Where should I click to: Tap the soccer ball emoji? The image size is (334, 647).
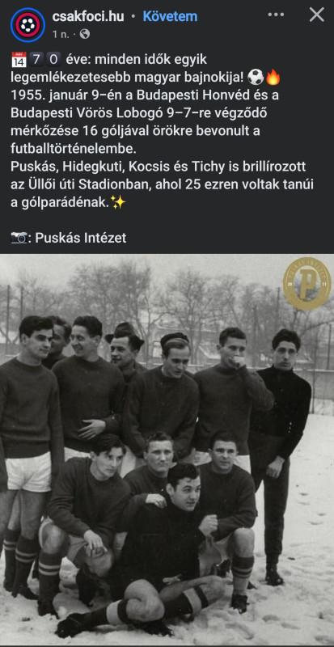tap(256, 77)
